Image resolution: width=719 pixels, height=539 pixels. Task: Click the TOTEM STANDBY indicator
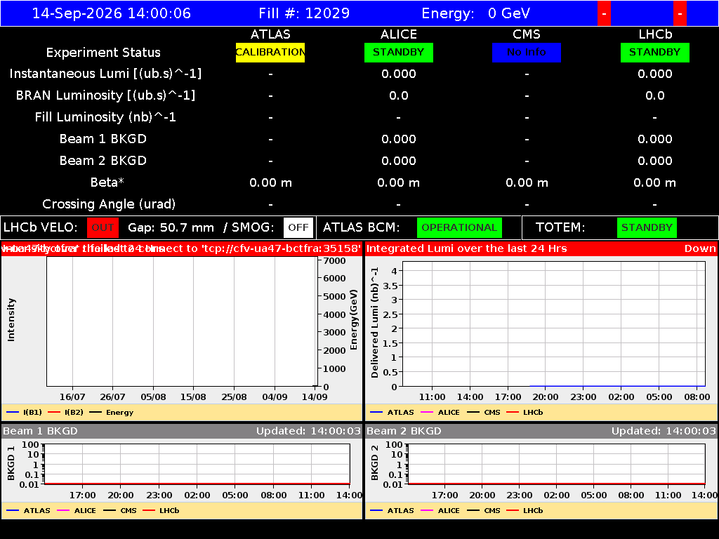647,228
